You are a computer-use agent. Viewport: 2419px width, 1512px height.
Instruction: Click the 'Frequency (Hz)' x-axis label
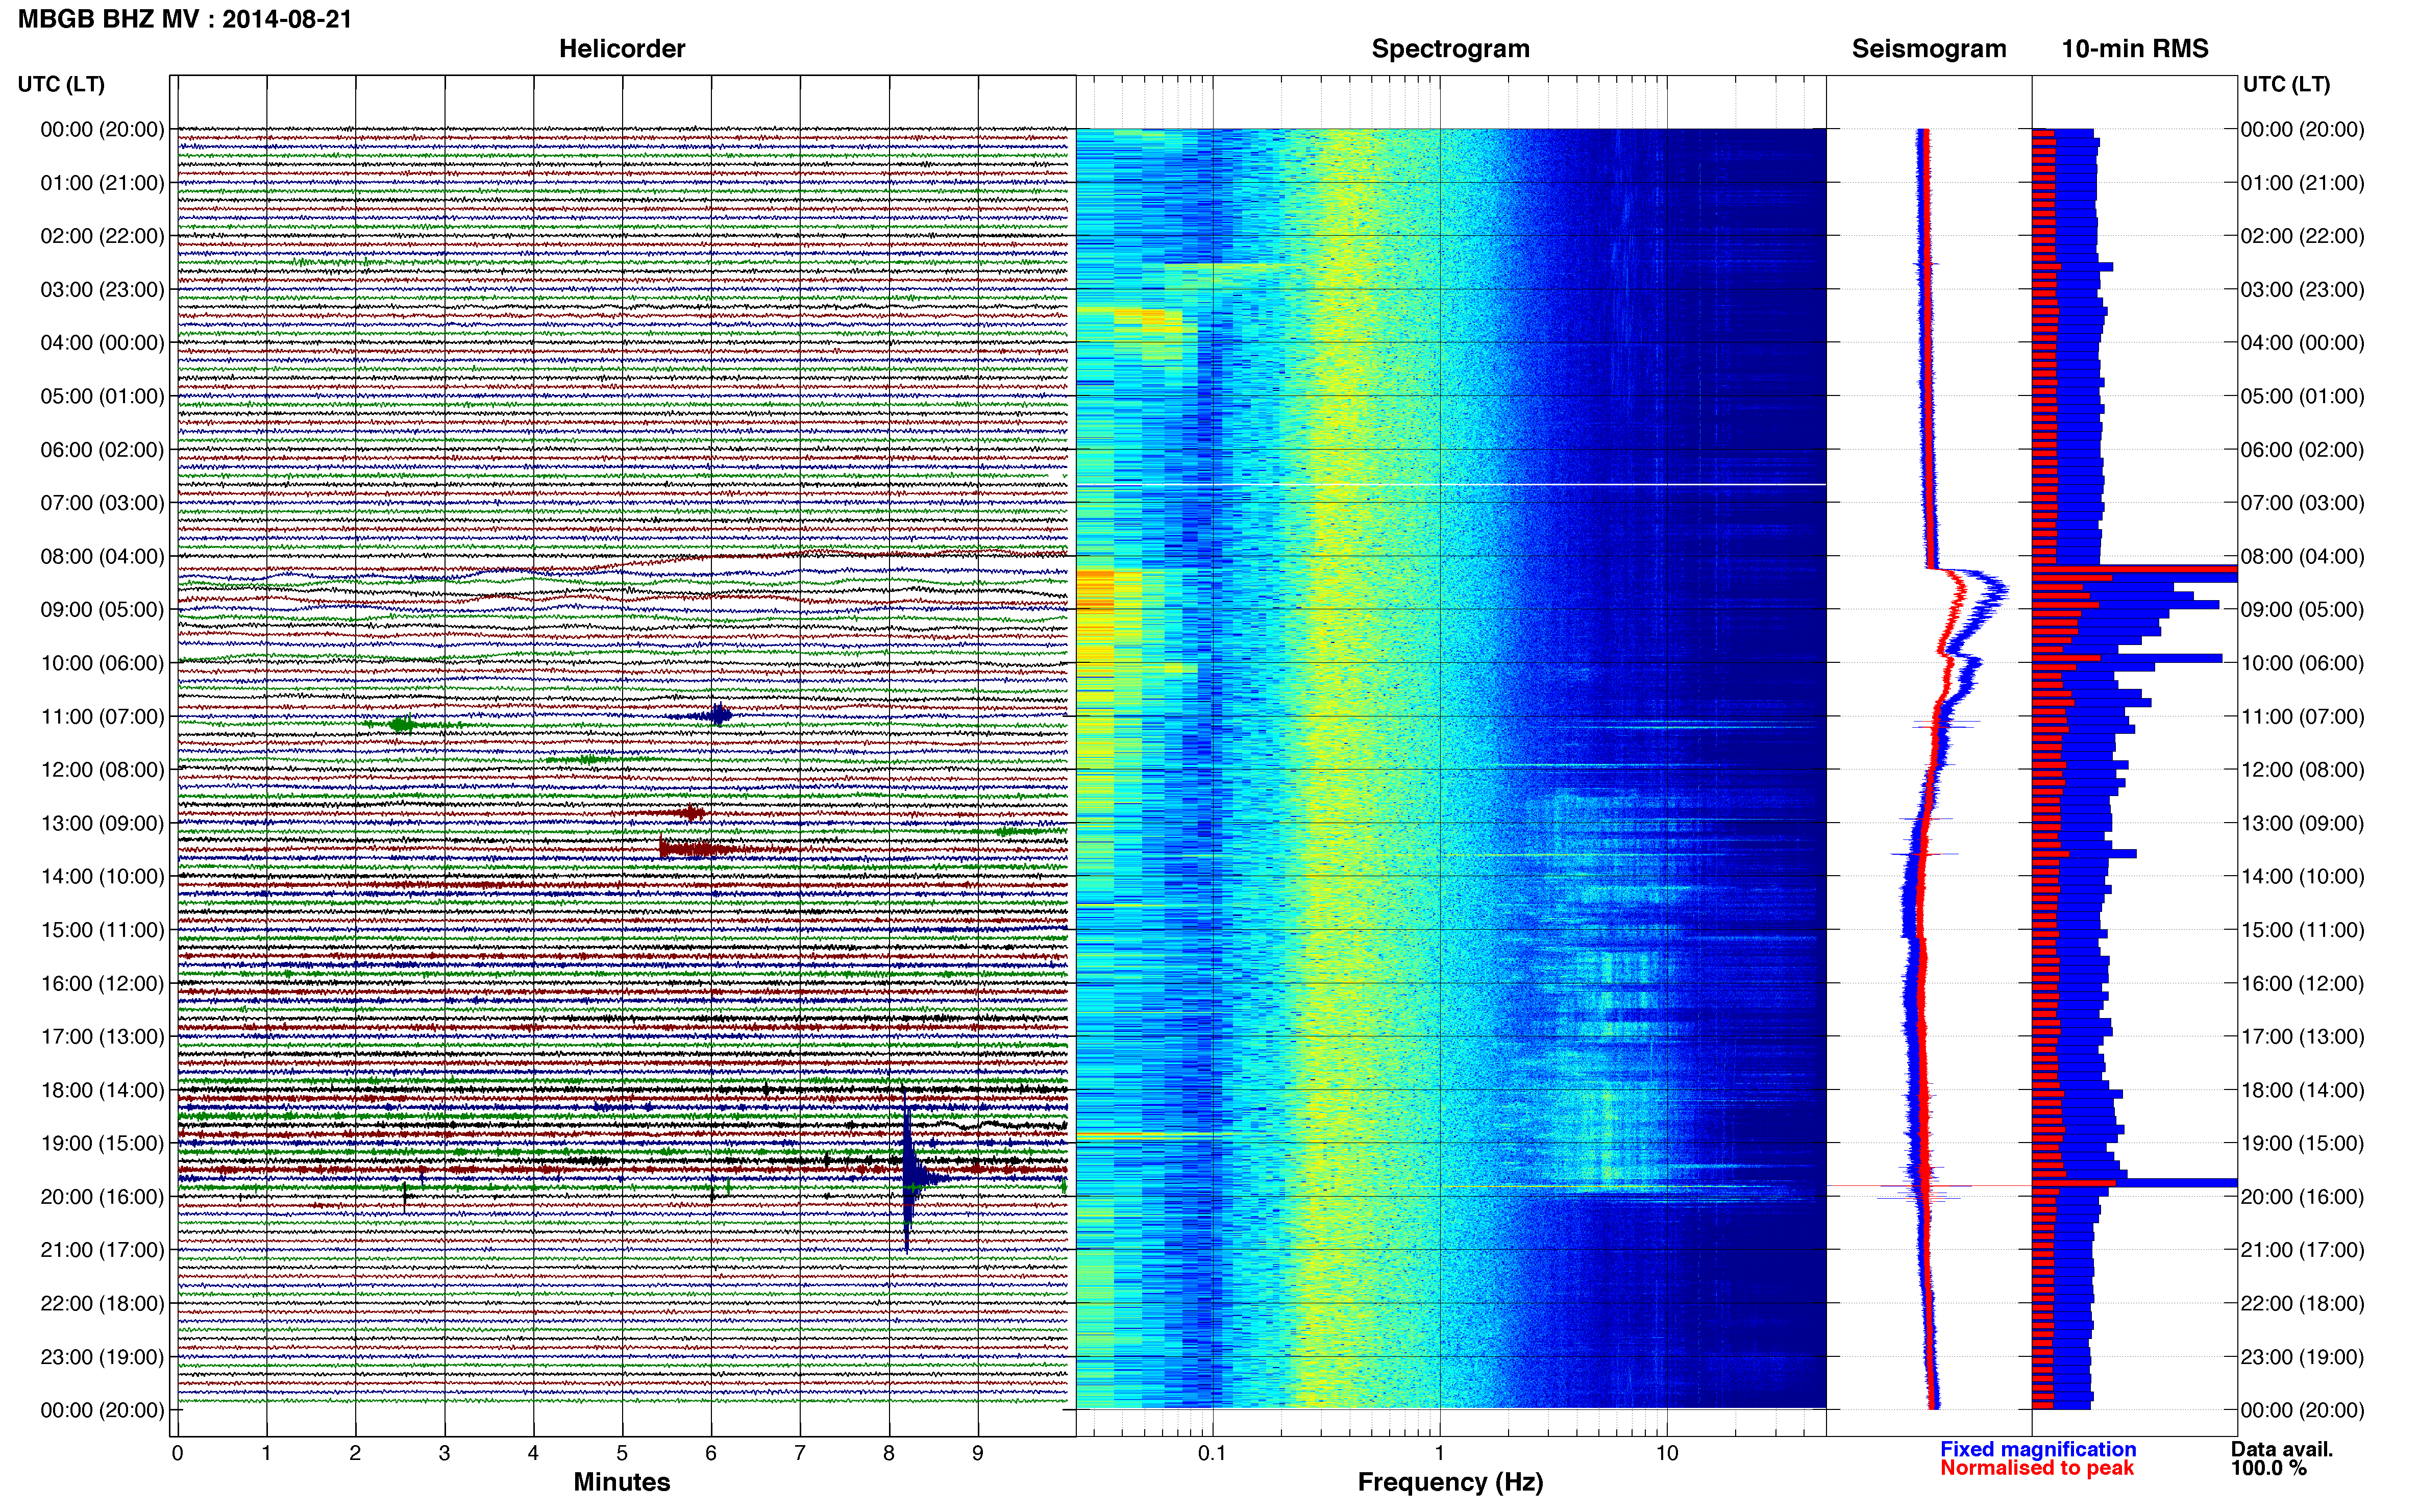[1450, 1482]
